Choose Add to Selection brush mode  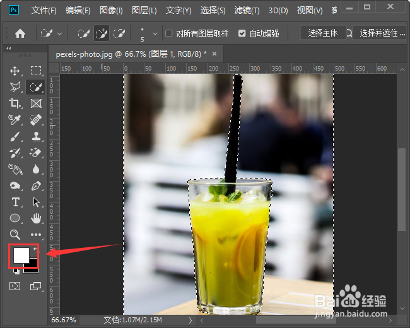tap(102, 33)
